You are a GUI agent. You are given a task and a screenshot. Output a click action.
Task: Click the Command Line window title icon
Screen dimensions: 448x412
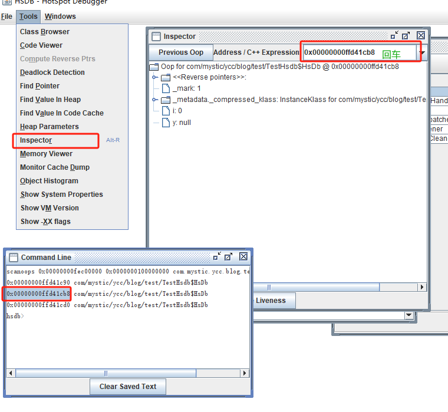pos(14,258)
